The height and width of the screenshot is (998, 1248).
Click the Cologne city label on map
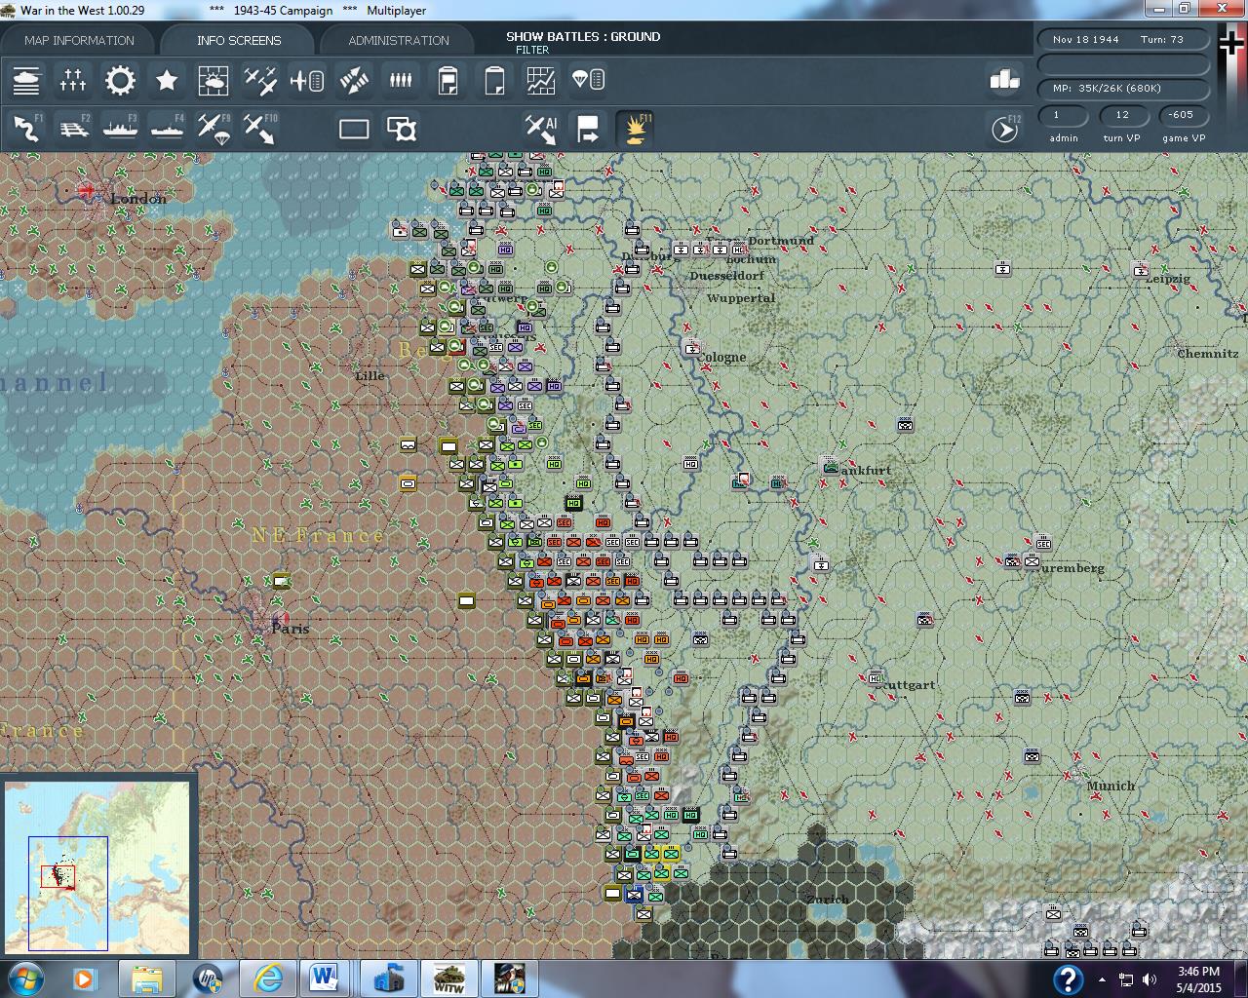pos(722,358)
